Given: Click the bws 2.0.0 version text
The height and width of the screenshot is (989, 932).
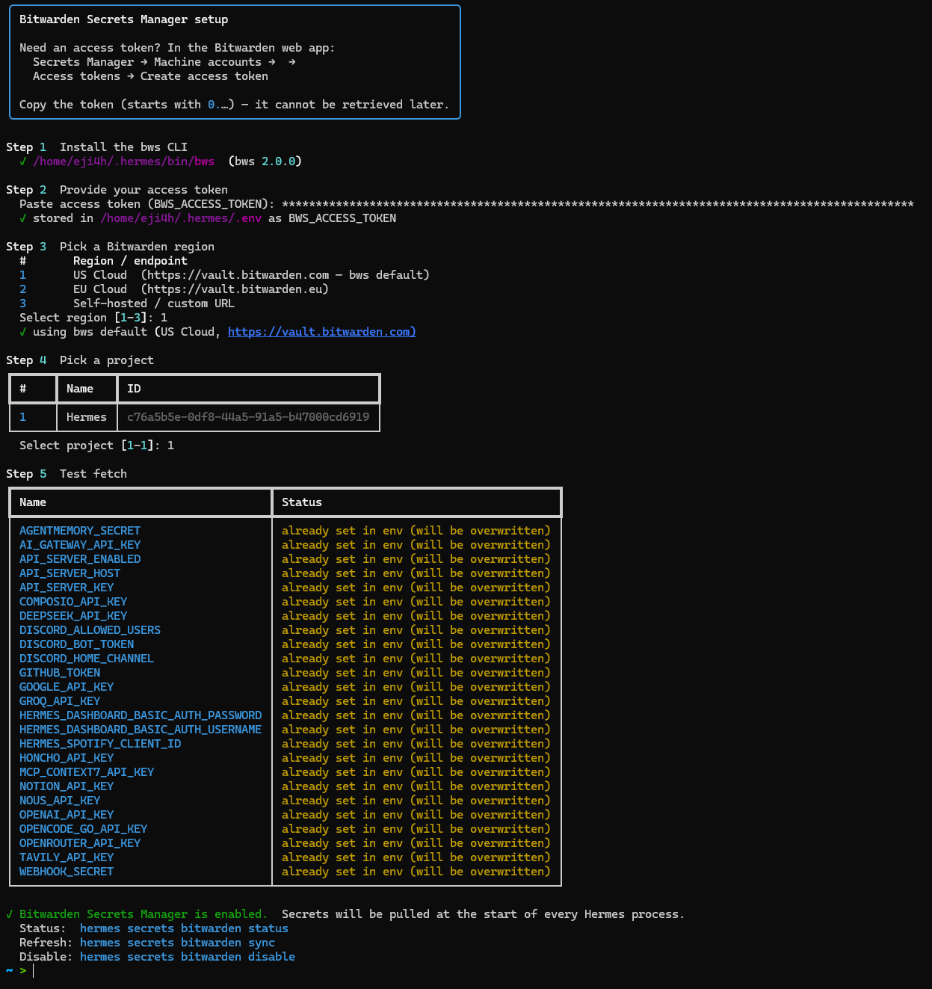Looking at the screenshot, I should [265, 161].
